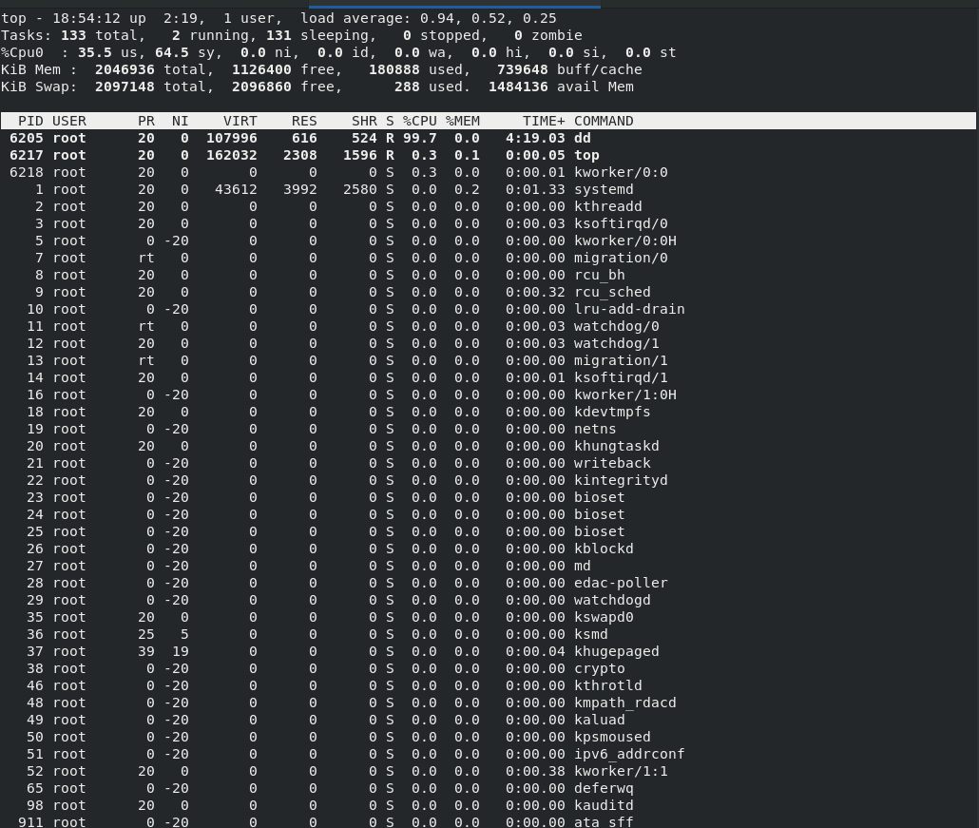Image resolution: width=979 pixels, height=828 pixels.
Task: Click the kauditd process name
Action: [x=604, y=805]
